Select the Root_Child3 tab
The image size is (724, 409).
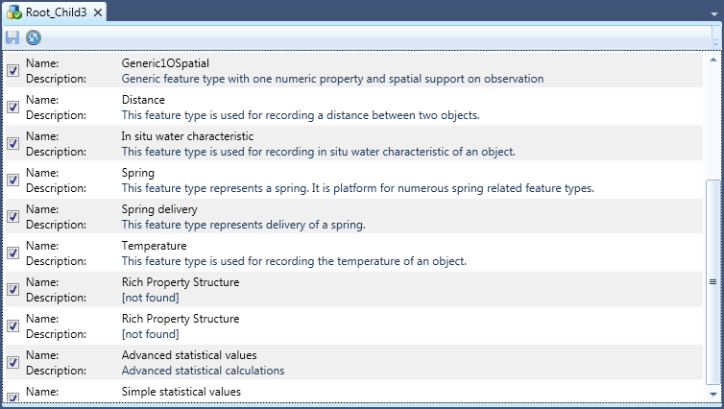pos(50,12)
